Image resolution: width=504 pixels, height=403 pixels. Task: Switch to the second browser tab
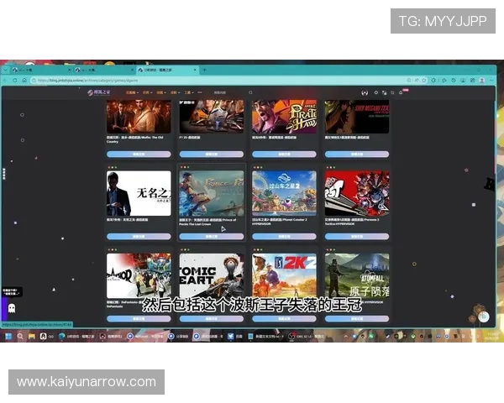[x=104, y=70]
